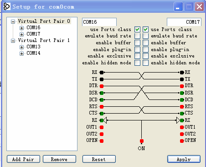Screen dimensions: 206x167
Task: Select COM17 in the tree
Action: click(x=33, y=34)
